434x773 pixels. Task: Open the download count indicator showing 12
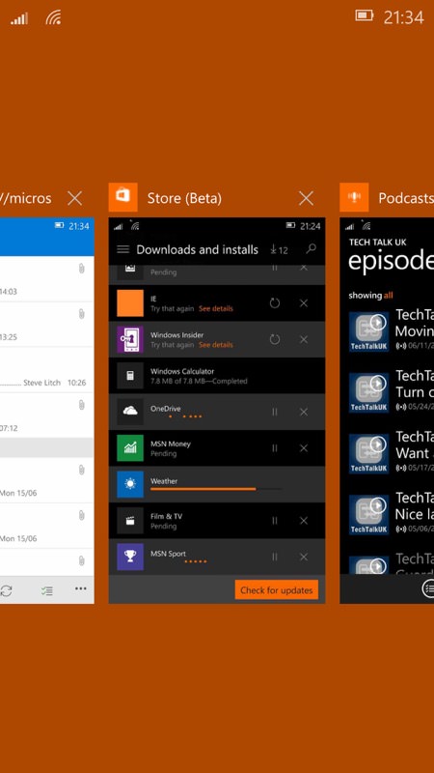click(x=279, y=250)
